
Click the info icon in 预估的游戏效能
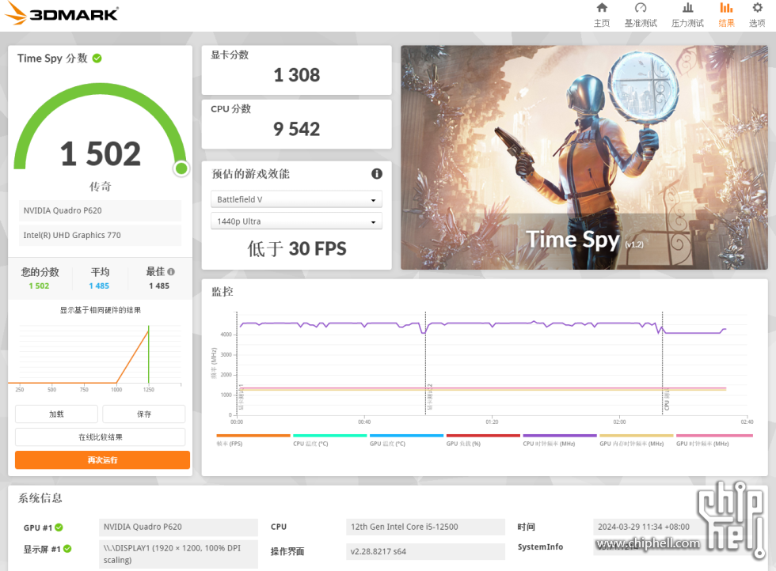click(x=377, y=173)
